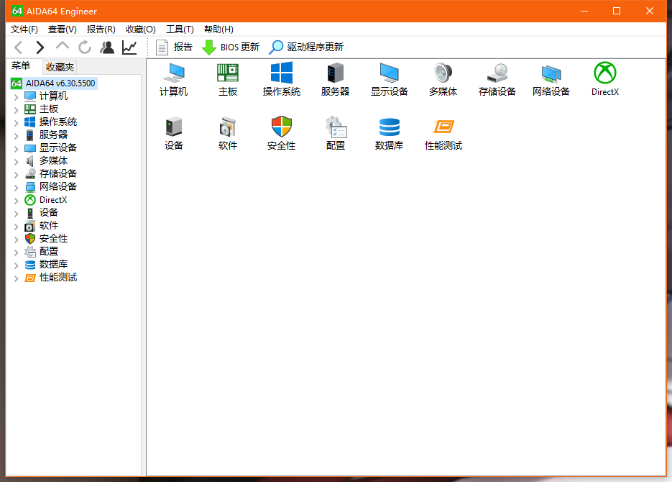672x482 pixels.
Task: Click the 报告 toolbar button
Action: 175,47
